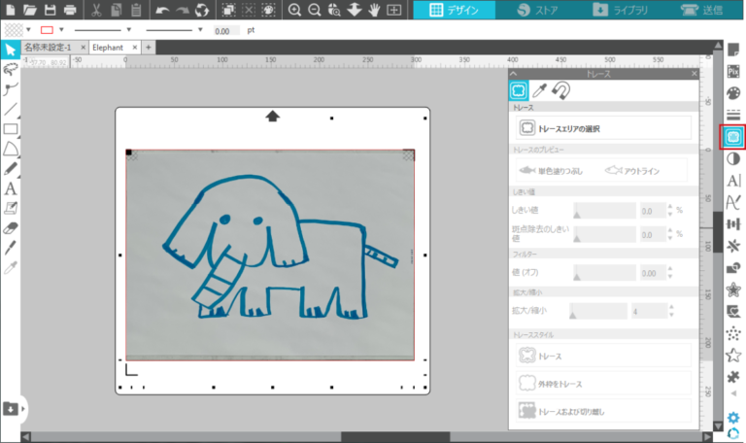Open the Text Style panel icon
The width and height of the screenshot is (746, 443).
coord(733,181)
